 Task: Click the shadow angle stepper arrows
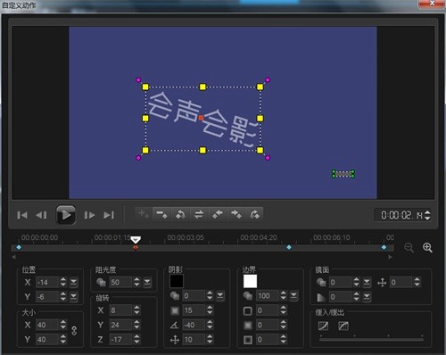210,325
